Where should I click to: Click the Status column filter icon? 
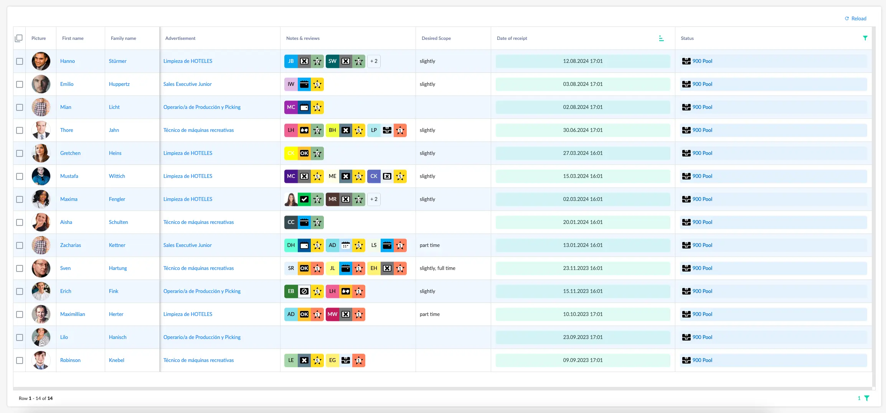[x=865, y=38]
